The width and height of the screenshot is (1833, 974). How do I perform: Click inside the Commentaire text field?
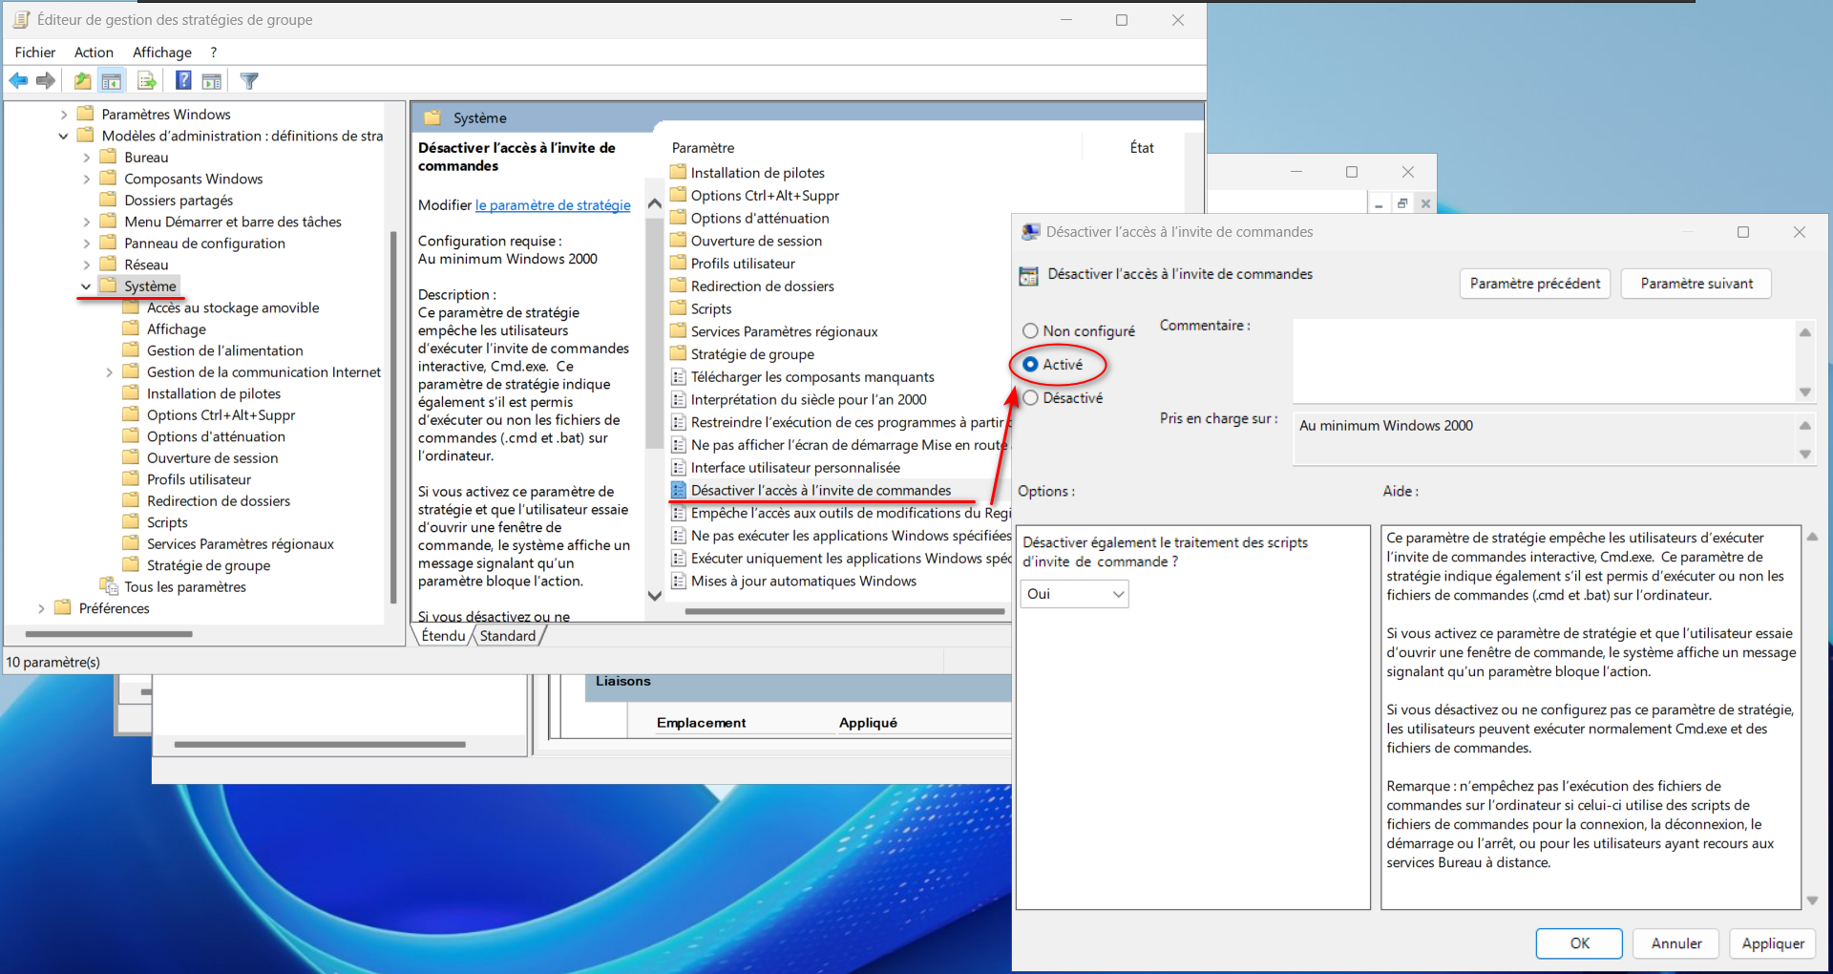[x=1542, y=360]
